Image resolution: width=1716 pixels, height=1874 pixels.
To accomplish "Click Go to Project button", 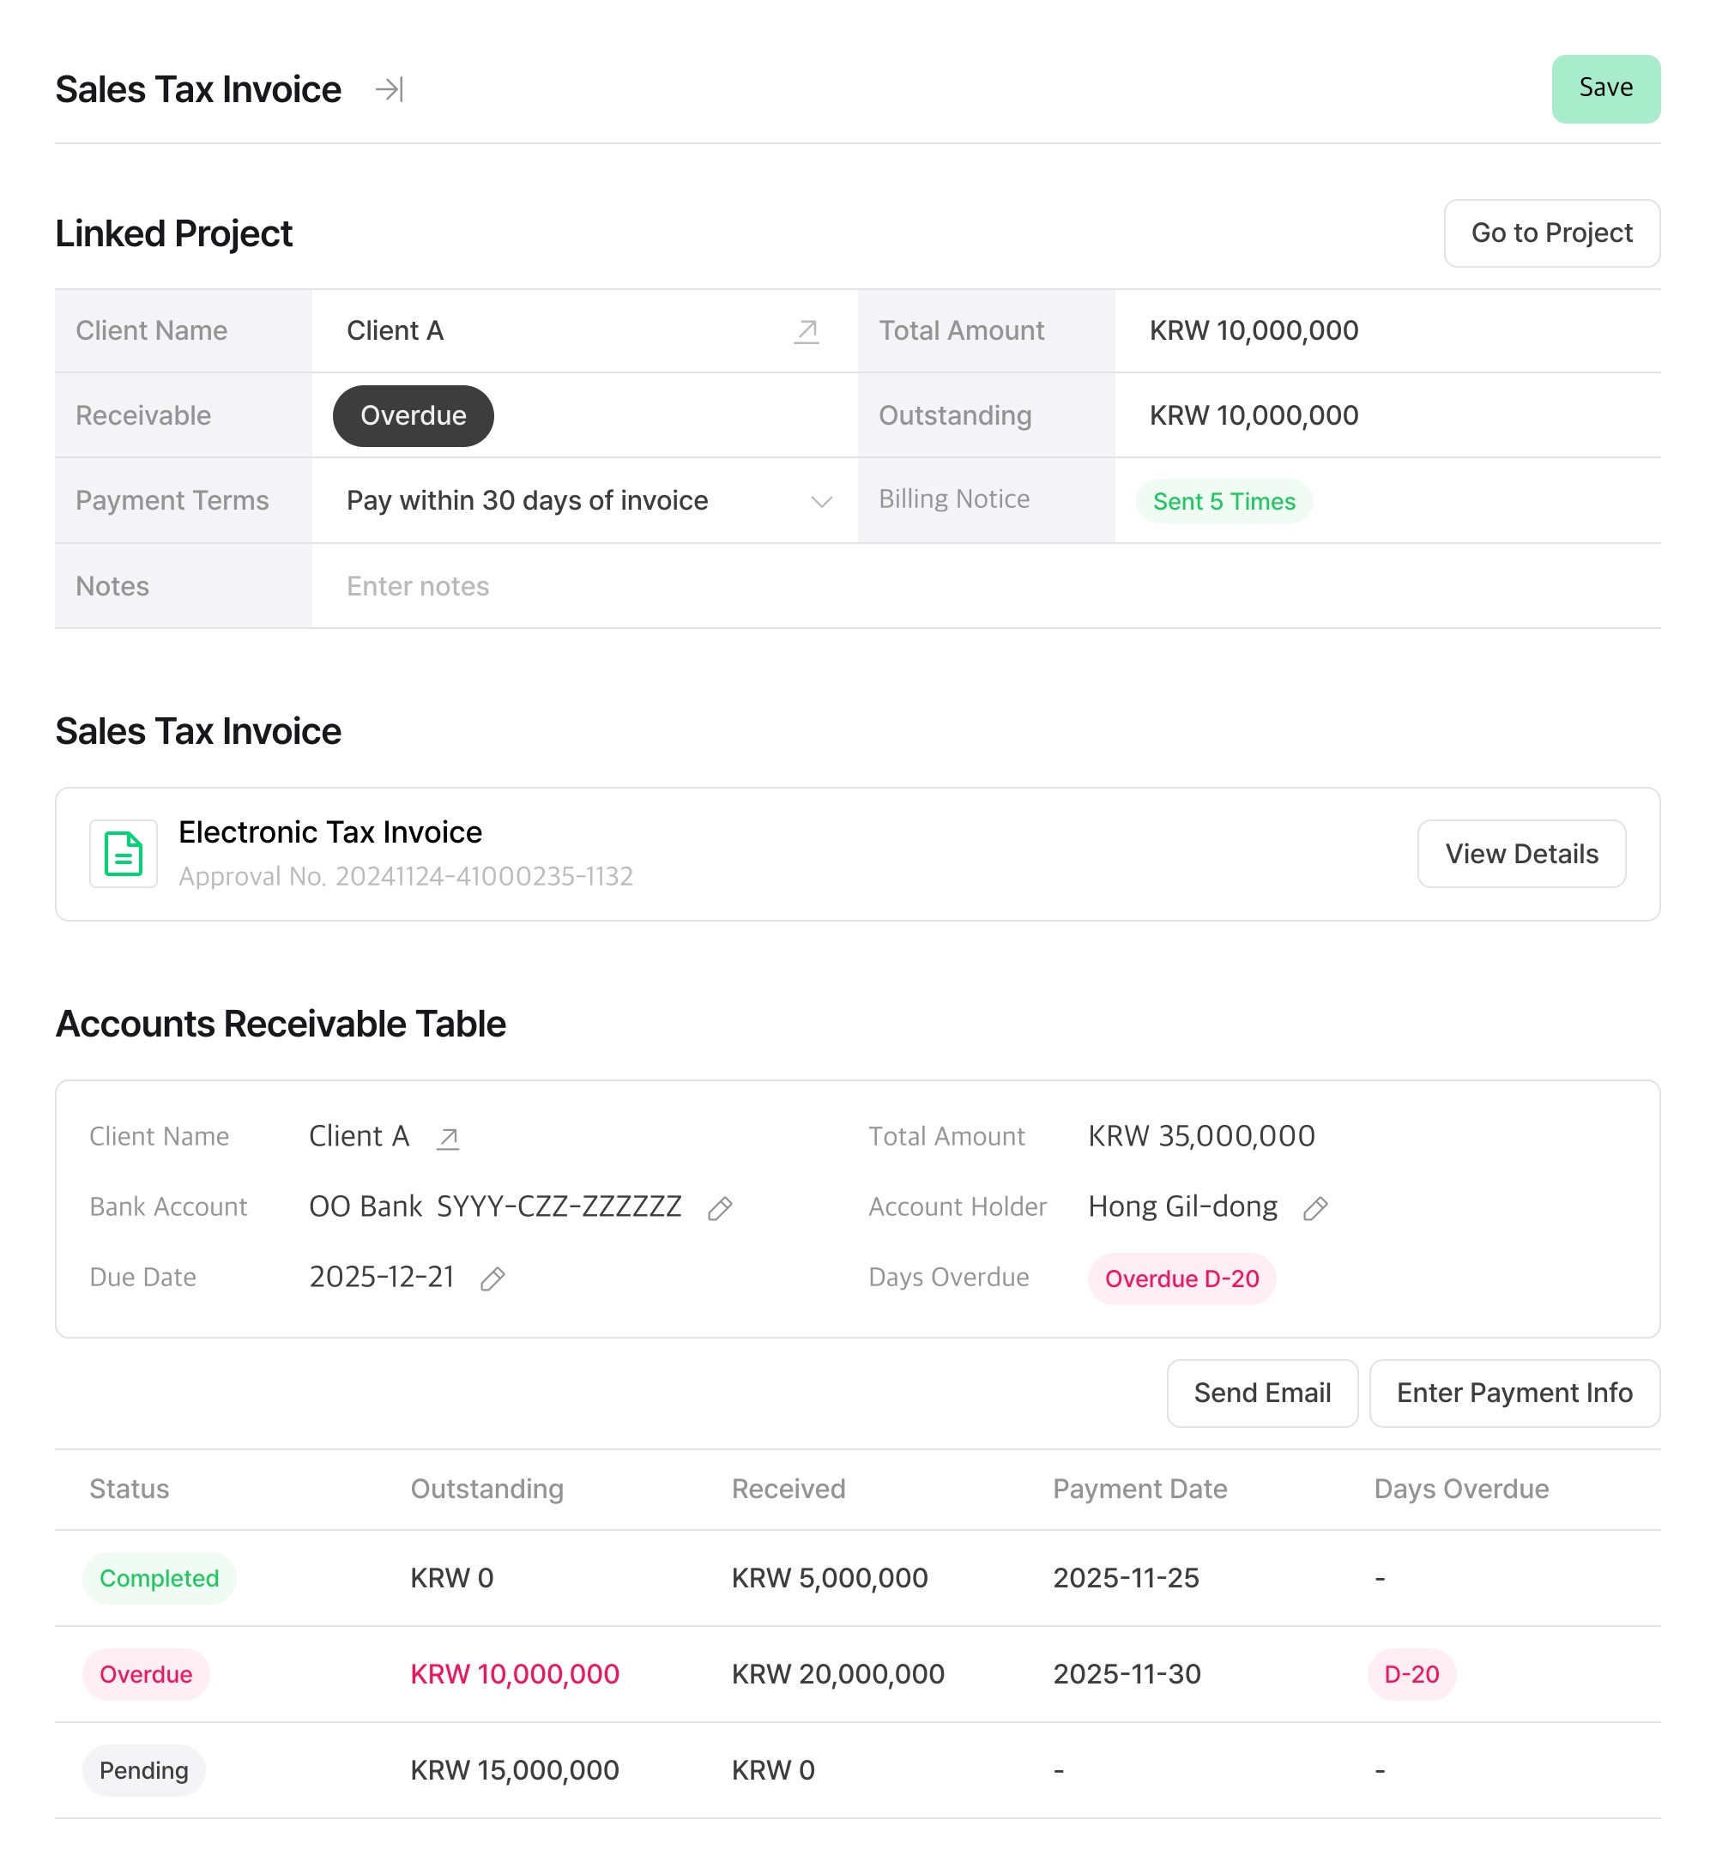I will click(1550, 233).
